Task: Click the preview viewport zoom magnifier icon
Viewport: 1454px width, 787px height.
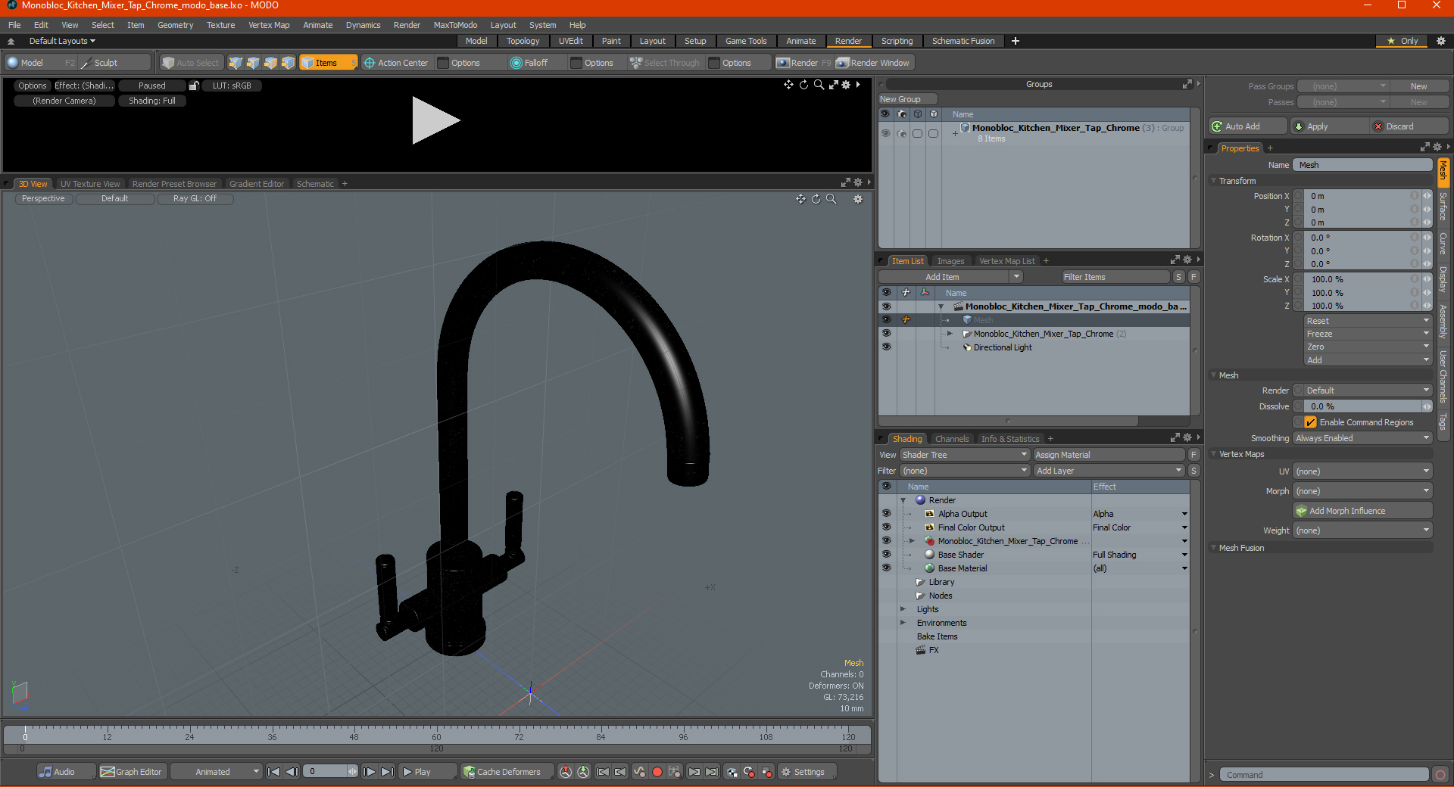Action: click(819, 85)
